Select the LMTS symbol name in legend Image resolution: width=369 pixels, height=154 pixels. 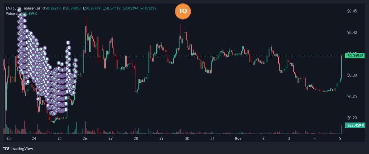(10, 8)
